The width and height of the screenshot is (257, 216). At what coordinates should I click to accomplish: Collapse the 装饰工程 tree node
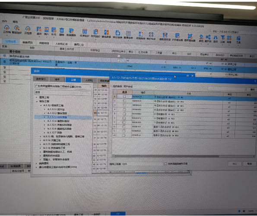pyautogui.click(x=37, y=102)
